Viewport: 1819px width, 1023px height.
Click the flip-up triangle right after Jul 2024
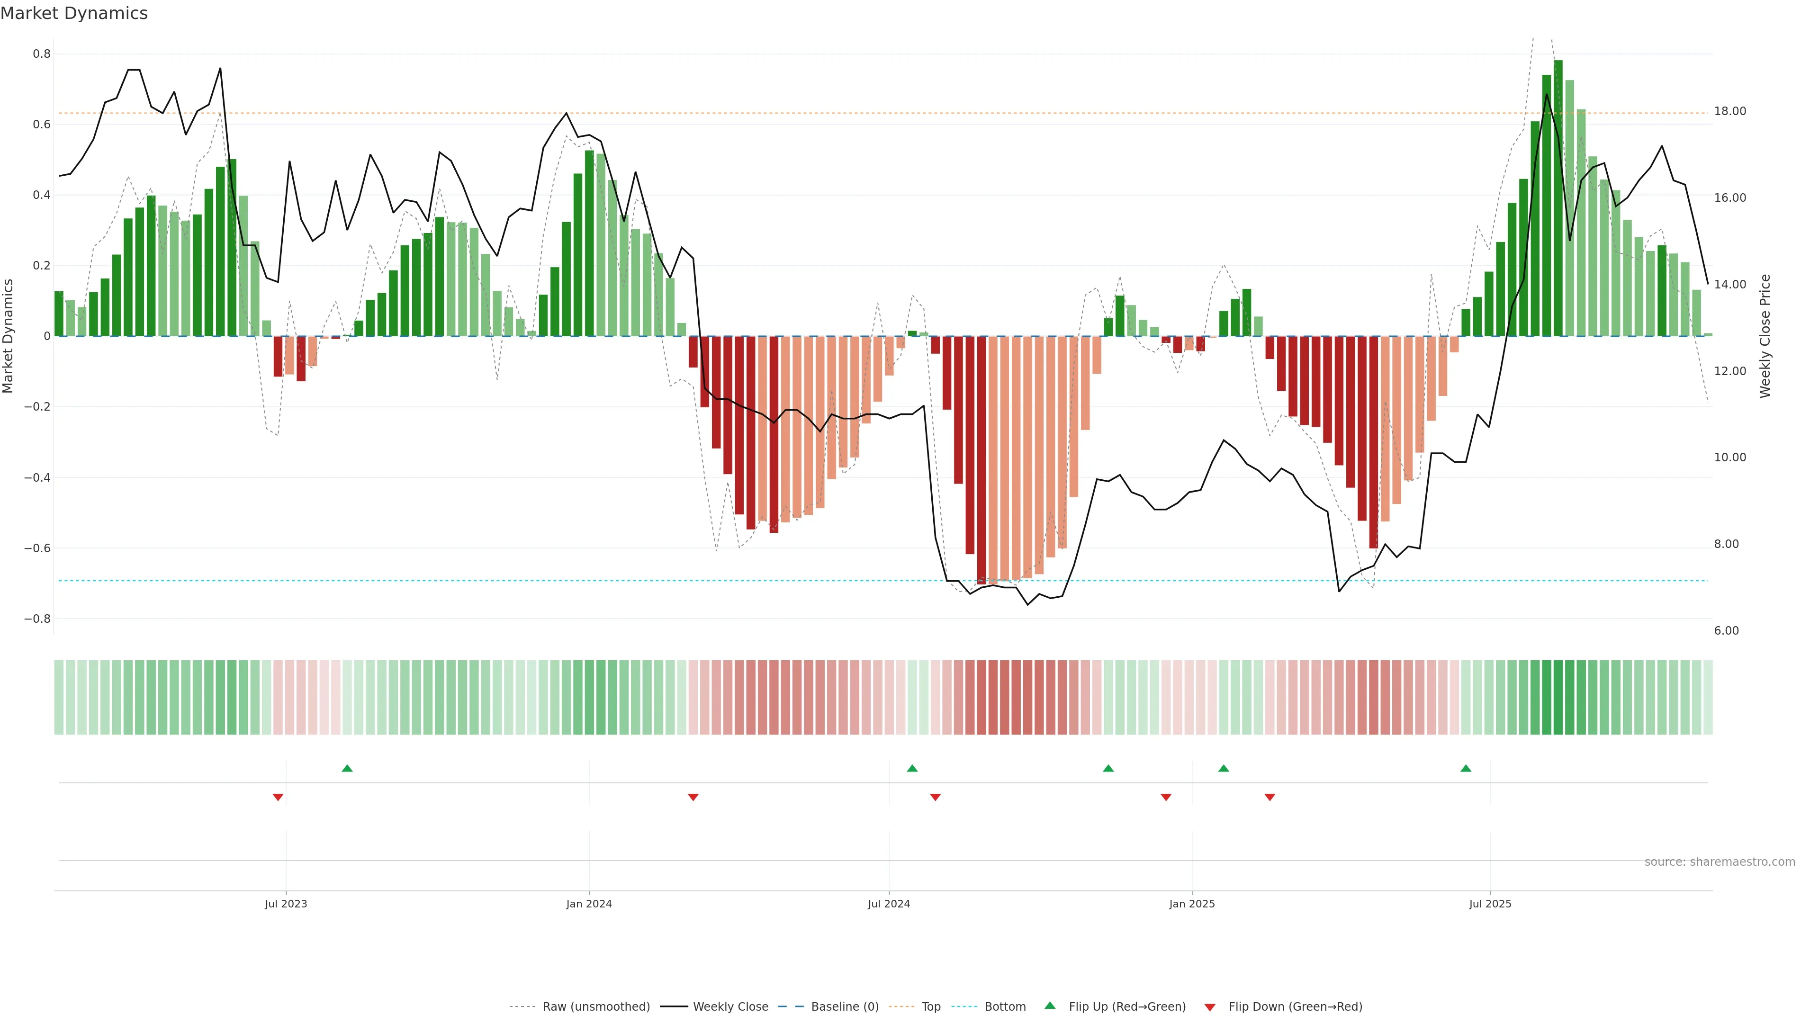point(911,768)
